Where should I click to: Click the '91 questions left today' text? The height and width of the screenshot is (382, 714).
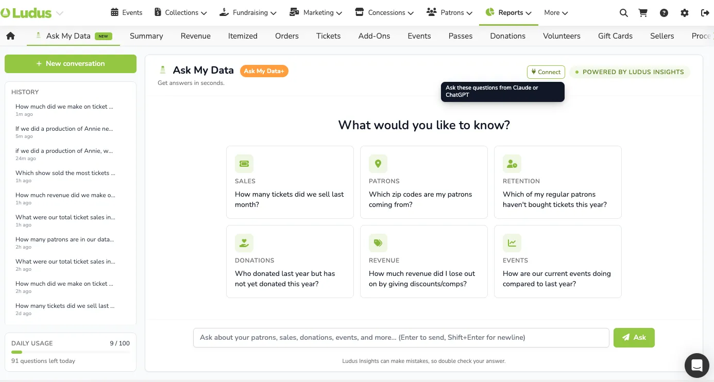43,361
